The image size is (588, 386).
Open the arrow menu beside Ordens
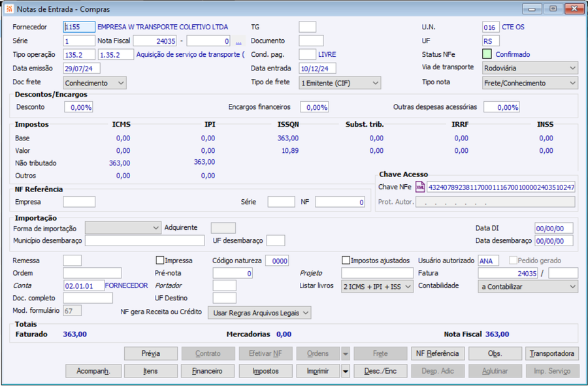(346, 353)
